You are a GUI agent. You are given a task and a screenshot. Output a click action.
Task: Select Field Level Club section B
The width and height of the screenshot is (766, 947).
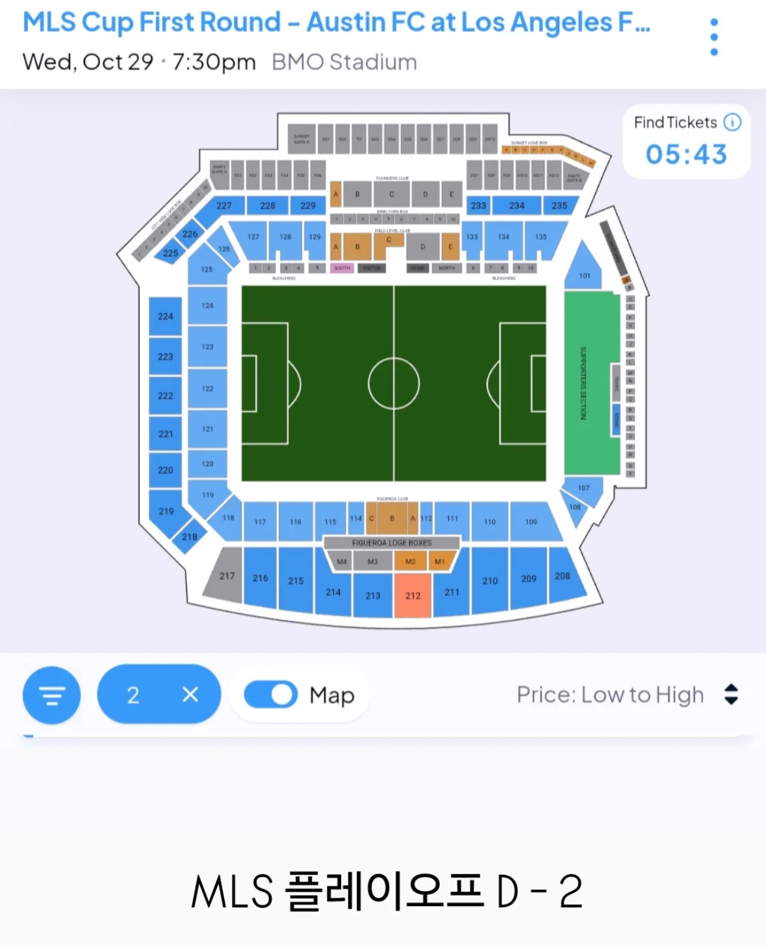point(357,247)
